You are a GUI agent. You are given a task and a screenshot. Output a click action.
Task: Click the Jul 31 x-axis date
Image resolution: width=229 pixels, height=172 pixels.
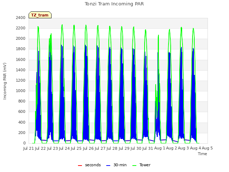[x=148, y=148]
